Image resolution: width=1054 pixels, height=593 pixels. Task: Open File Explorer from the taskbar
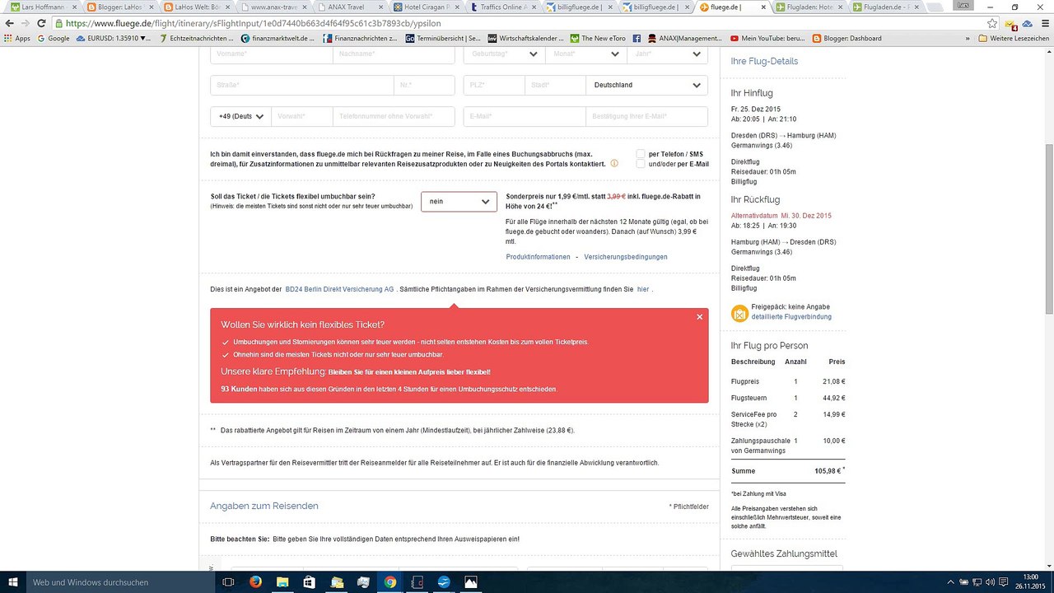(x=282, y=582)
